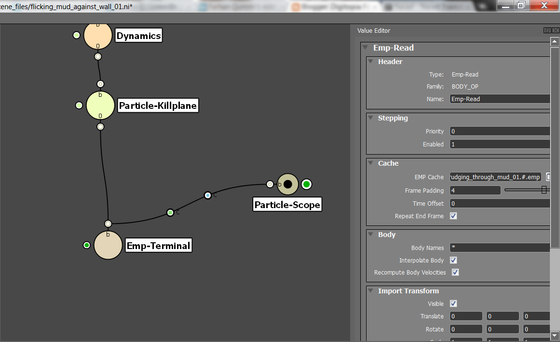
Task: Click the EMP Cache path field
Action: (x=495, y=177)
